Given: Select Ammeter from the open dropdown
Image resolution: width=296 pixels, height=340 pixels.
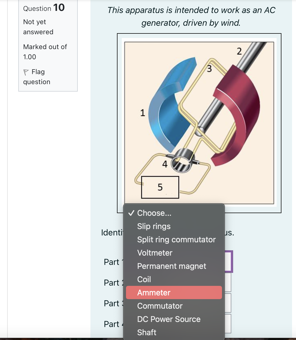Looking at the screenshot, I should pyautogui.click(x=154, y=292).
